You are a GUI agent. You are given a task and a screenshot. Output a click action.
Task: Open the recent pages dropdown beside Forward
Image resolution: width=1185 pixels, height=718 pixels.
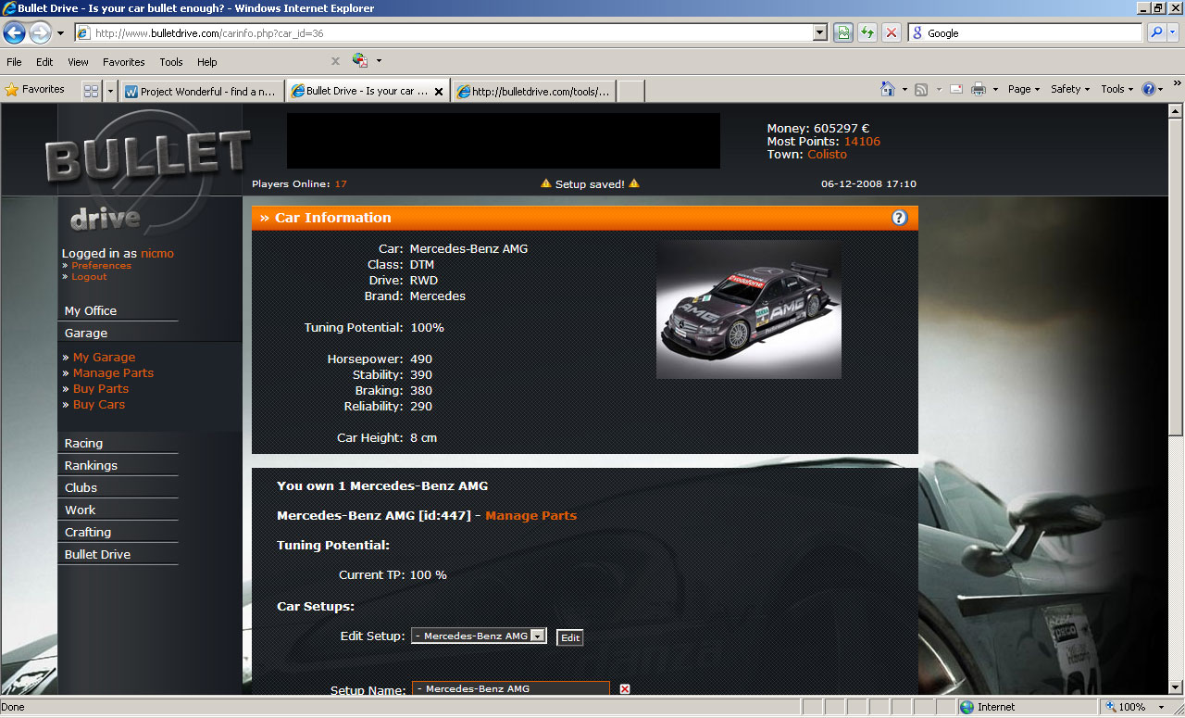click(60, 33)
